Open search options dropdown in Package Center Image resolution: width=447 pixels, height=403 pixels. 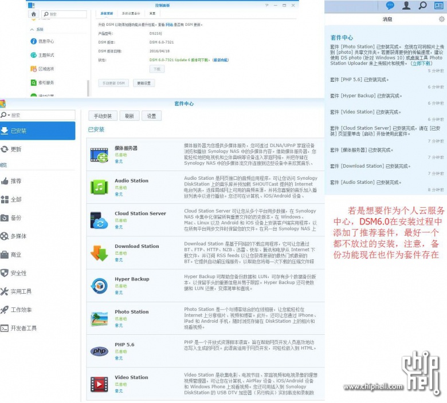[x=5, y=115]
